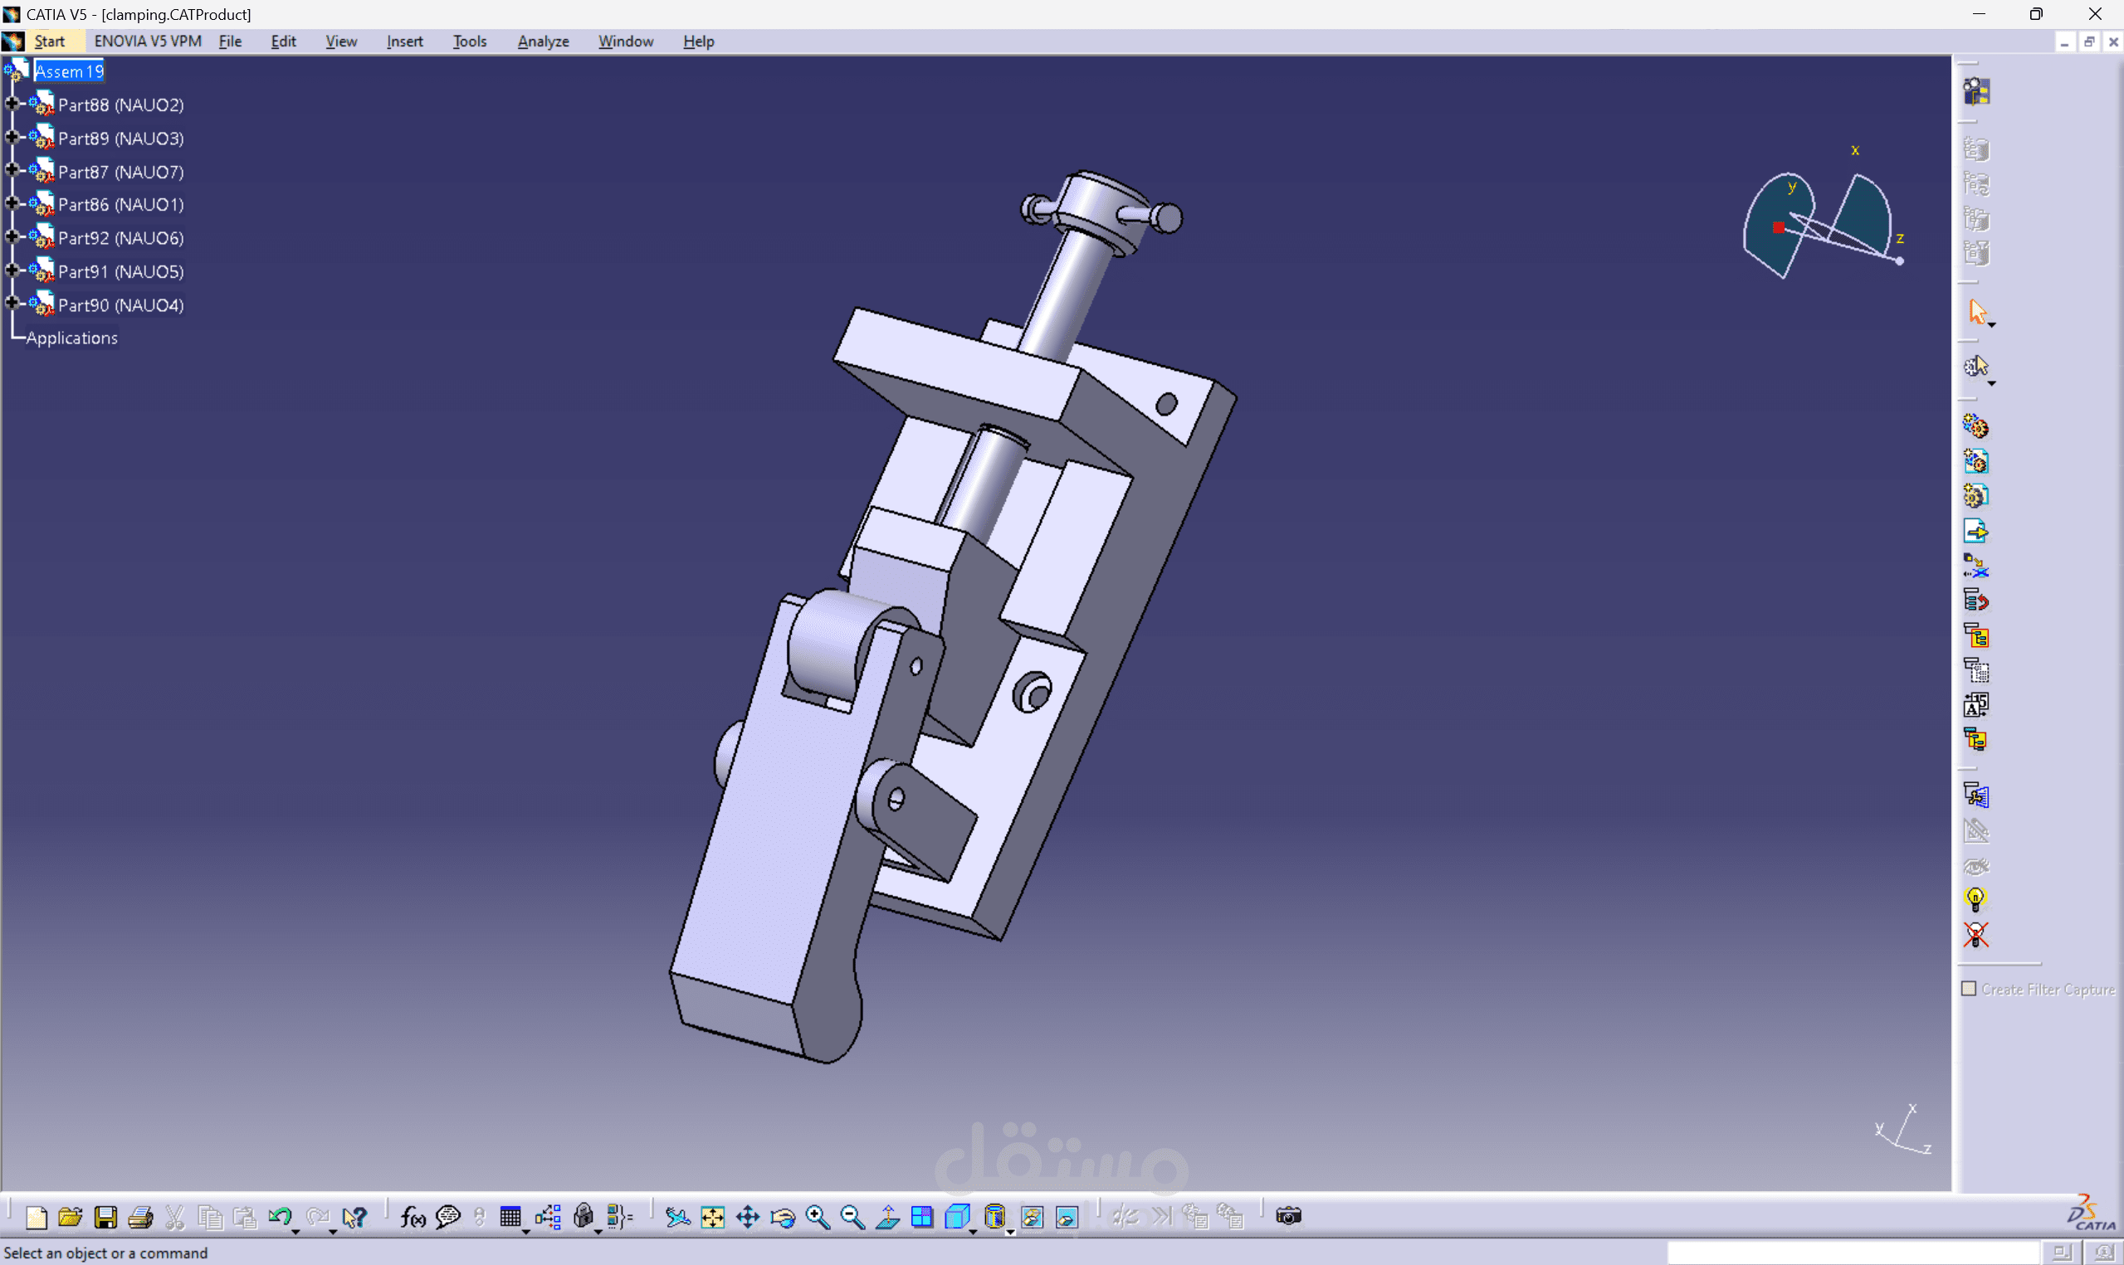Viewport: 2124px width, 1265px height.
Task: Open the Analyze menu
Action: pos(543,41)
